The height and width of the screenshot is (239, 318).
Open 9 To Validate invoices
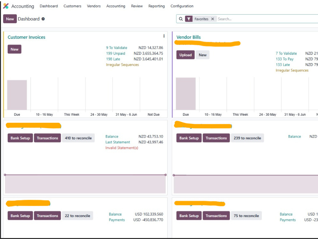click(116, 48)
